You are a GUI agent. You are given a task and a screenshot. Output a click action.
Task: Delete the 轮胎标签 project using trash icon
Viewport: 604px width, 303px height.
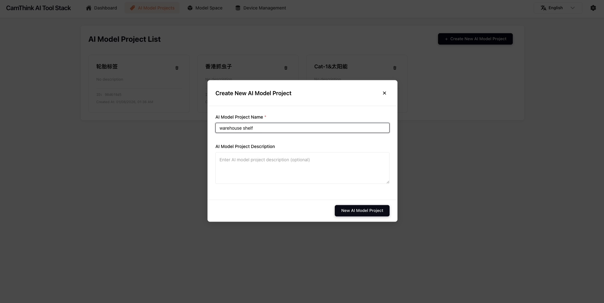point(177,68)
